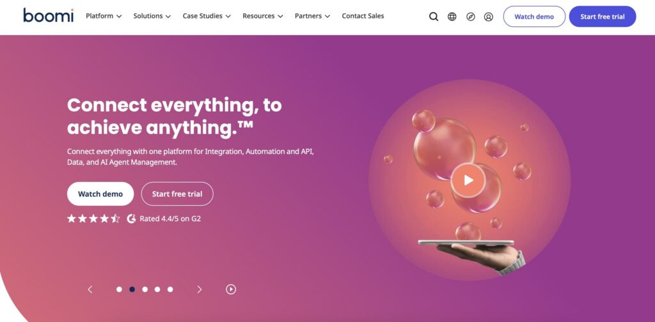The width and height of the screenshot is (655, 322).
Task: Go to the previous carousel slide
Action: [90, 289]
